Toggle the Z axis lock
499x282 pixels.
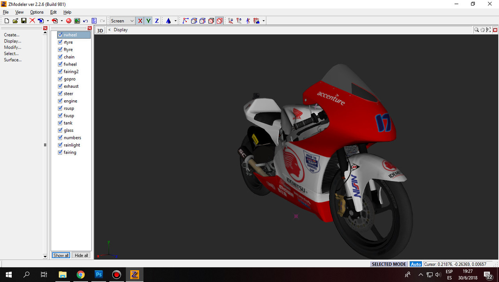point(157,21)
